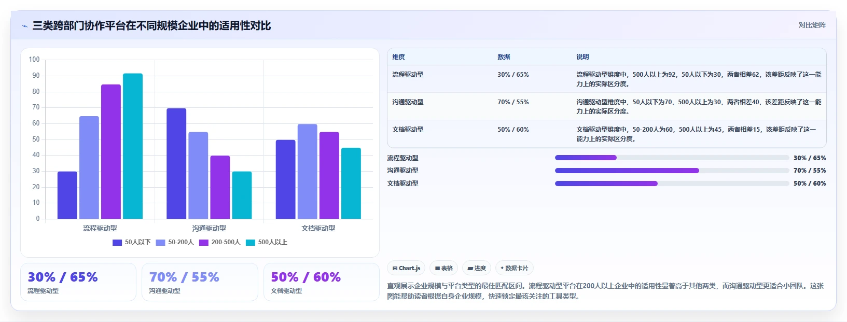Click the 500人以上 bar in 沟通驱动型 group

pyautogui.click(x=242, y=195)
